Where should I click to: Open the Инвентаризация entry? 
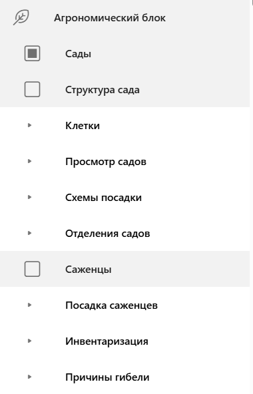point(107,341)
